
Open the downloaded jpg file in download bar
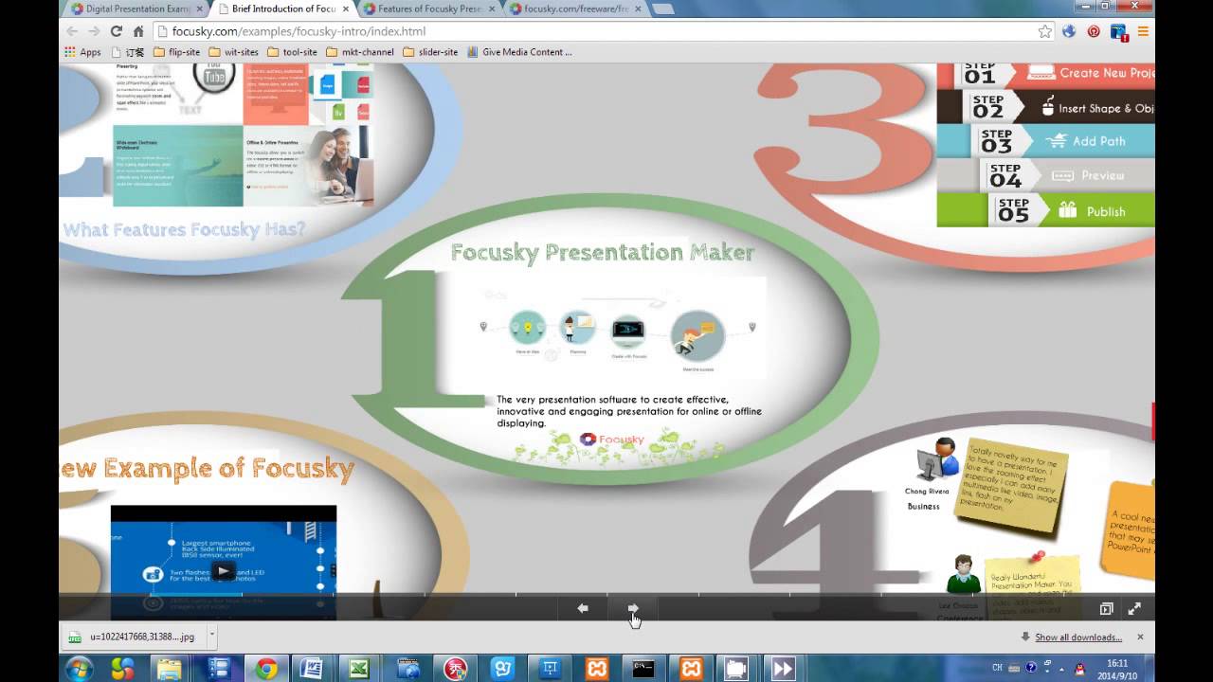coord(133,637)
